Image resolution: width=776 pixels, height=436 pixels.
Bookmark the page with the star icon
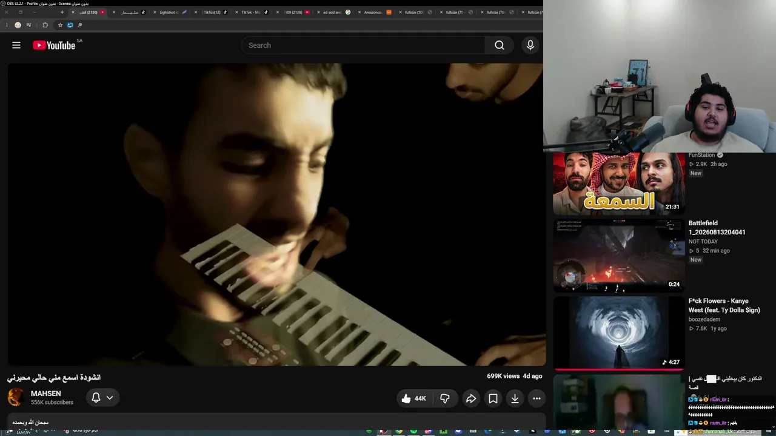60,25
